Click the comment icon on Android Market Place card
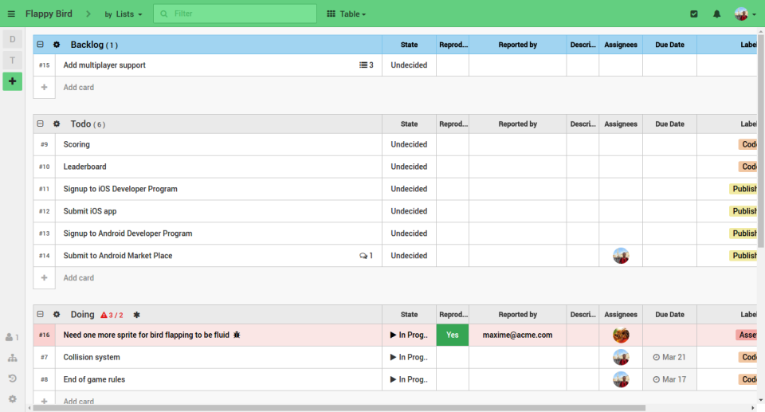The width and height of the screenshot is (765, 412). point(363,256)
